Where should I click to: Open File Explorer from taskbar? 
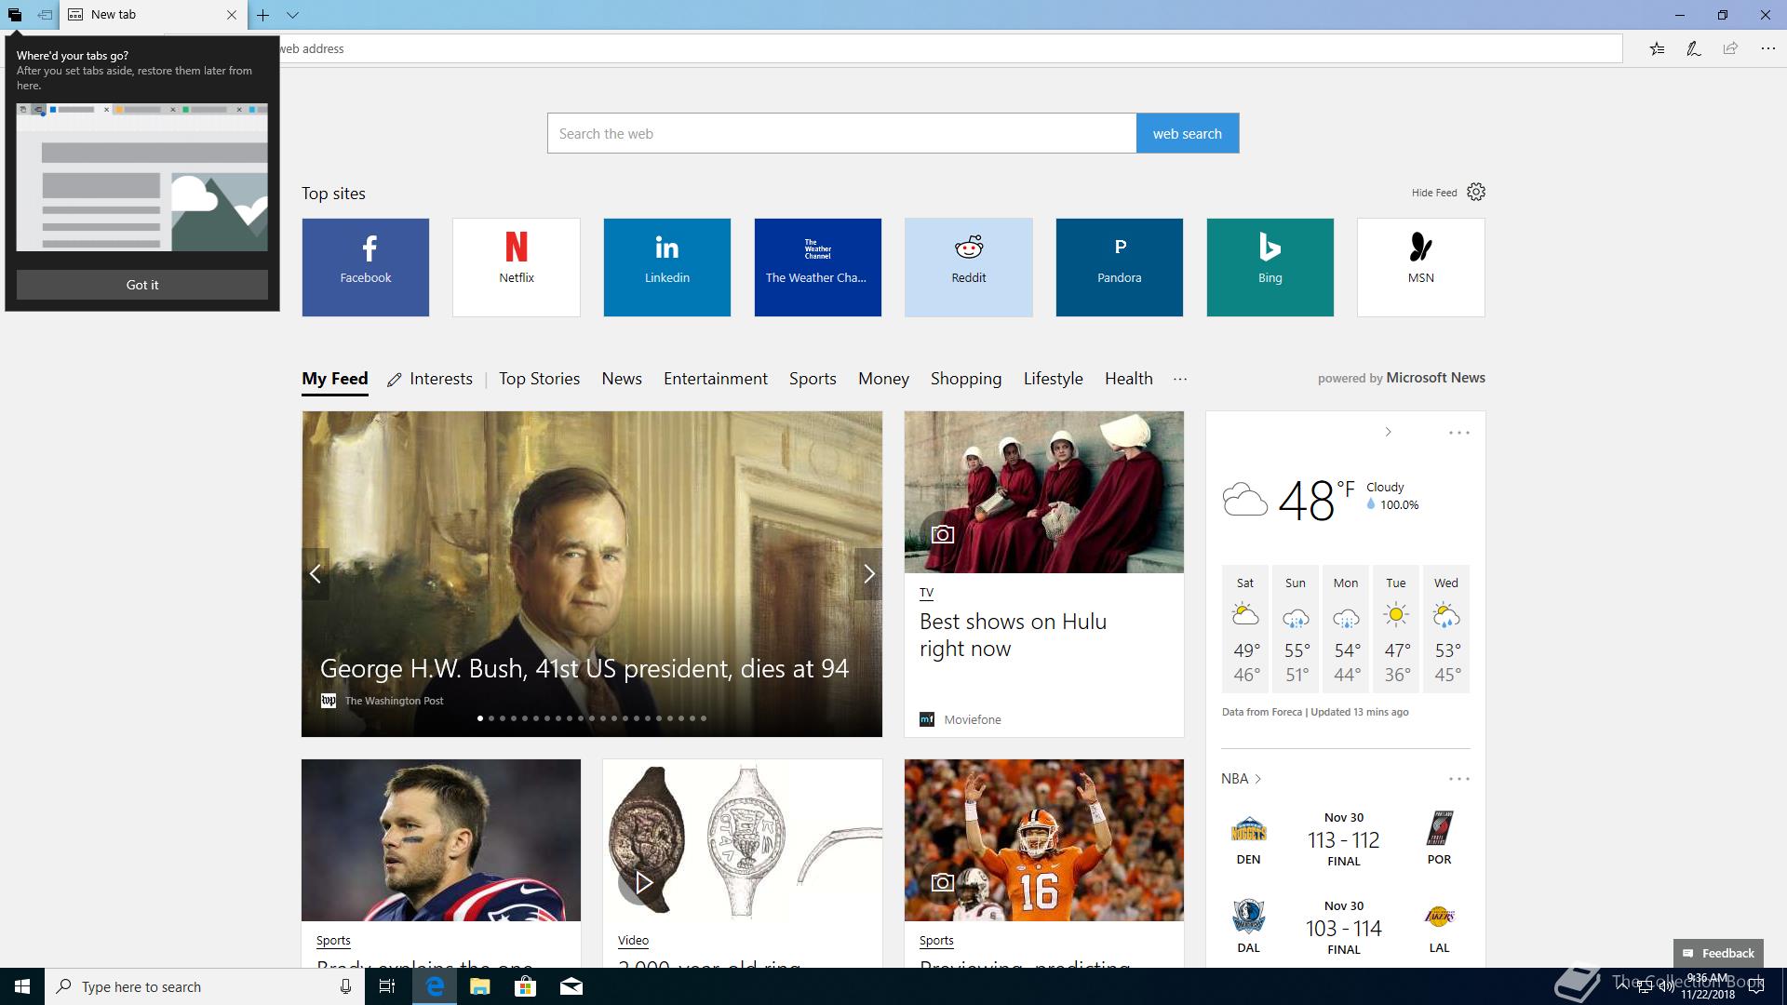[x=480, y=986]
